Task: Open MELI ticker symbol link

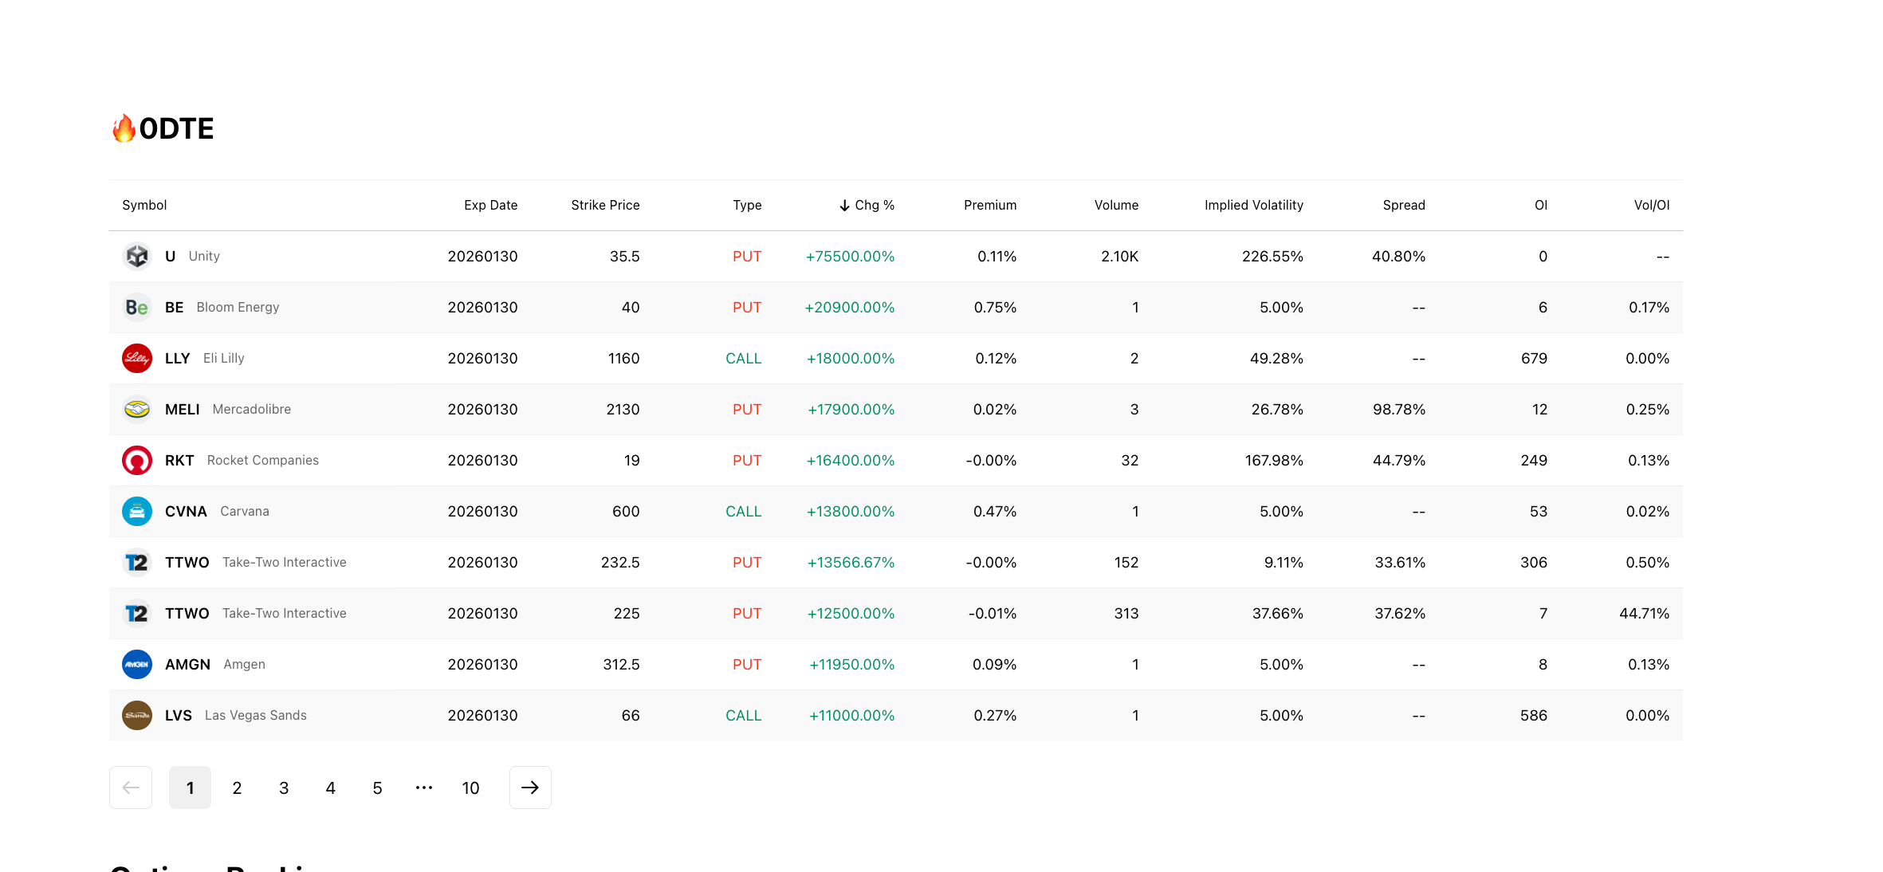Action: point(182,409)
